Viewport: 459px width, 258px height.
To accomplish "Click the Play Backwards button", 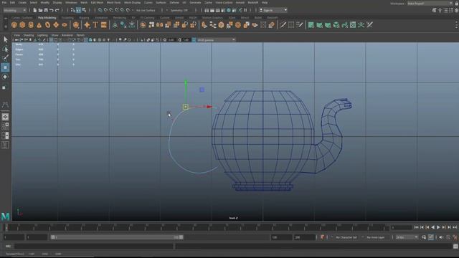I will pyautogui.click(x=432, y=227).
